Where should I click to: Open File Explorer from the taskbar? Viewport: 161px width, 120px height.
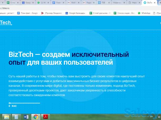[7, 117]
